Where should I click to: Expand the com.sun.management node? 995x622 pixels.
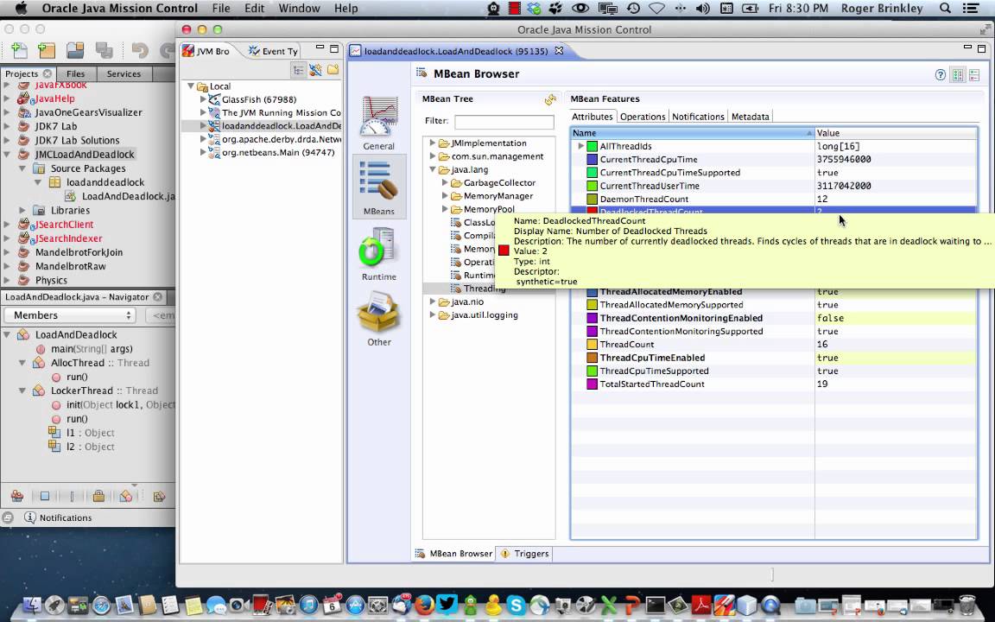point(433,156)
